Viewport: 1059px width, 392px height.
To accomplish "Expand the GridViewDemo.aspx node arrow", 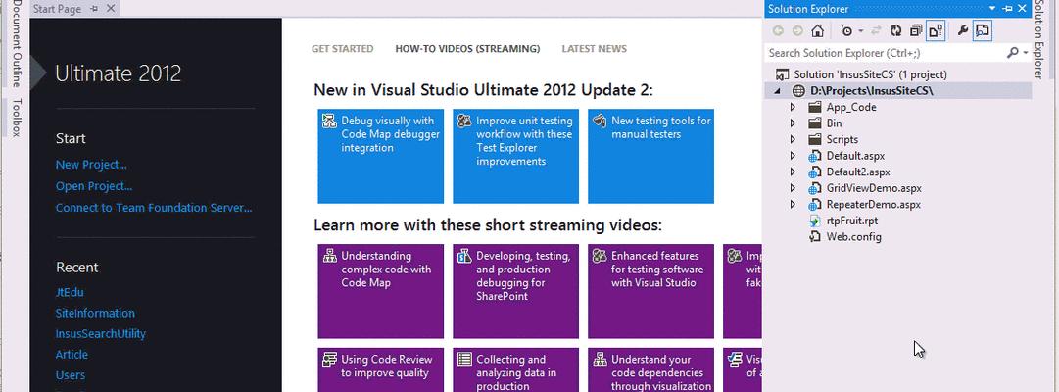I will point(794,188).
